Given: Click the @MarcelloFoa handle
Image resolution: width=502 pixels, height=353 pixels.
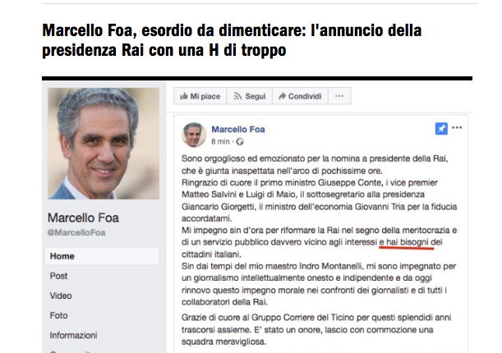Looking at the screenshot, I should pyautogui.click(x=76, y=232).
